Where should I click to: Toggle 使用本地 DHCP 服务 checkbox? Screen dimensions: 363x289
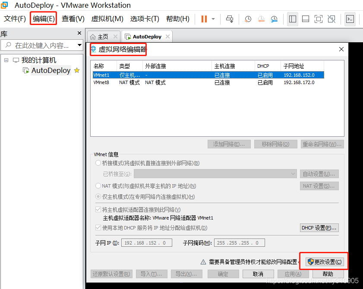coord(98,227)
